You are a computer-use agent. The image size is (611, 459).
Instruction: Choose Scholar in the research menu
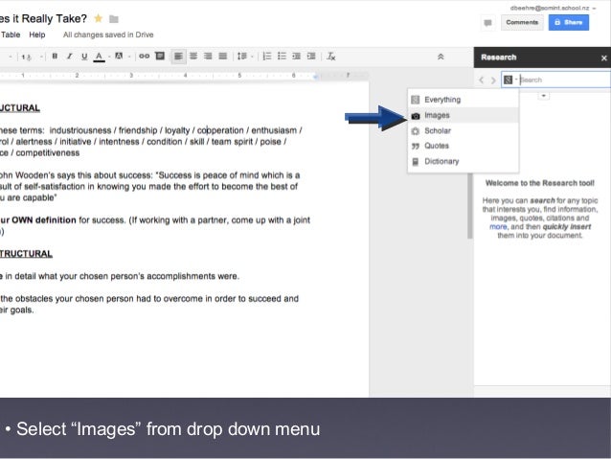(x=437, y=130)
